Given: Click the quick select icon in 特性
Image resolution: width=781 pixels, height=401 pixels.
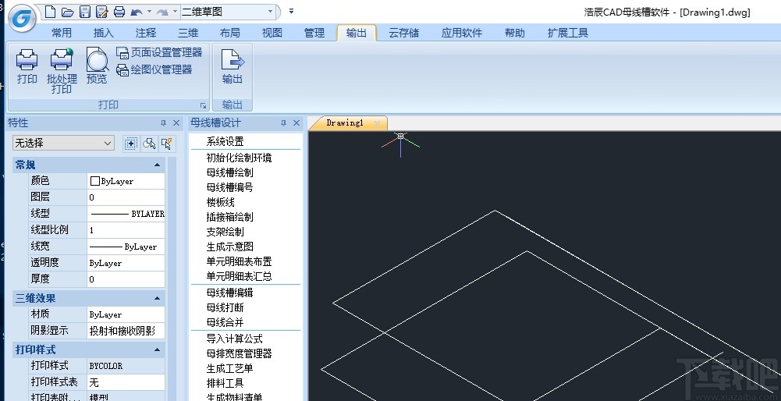Looking at the screenshot, I should (x=167, y=144).
